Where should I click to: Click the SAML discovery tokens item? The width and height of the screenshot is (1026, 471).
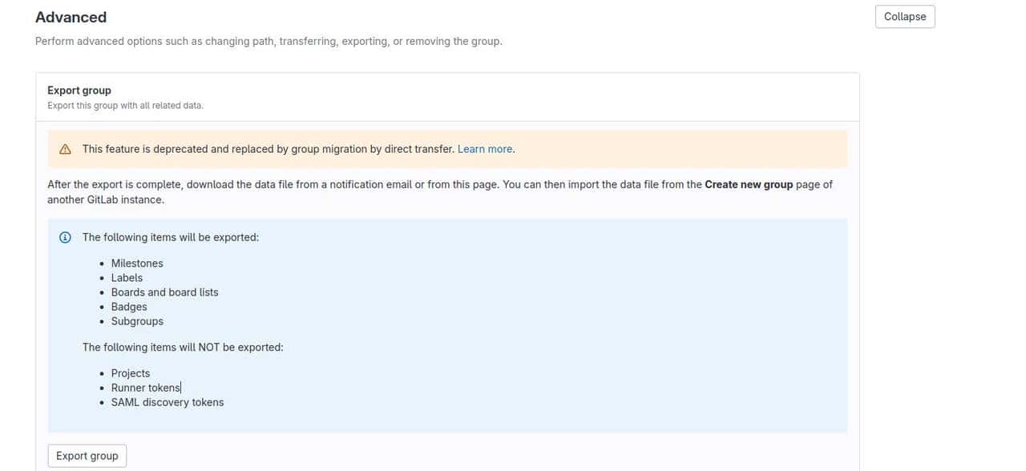coord(168,402)
